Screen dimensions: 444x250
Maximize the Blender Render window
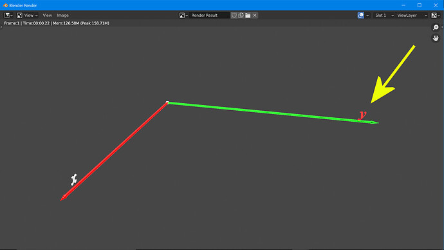420,5
